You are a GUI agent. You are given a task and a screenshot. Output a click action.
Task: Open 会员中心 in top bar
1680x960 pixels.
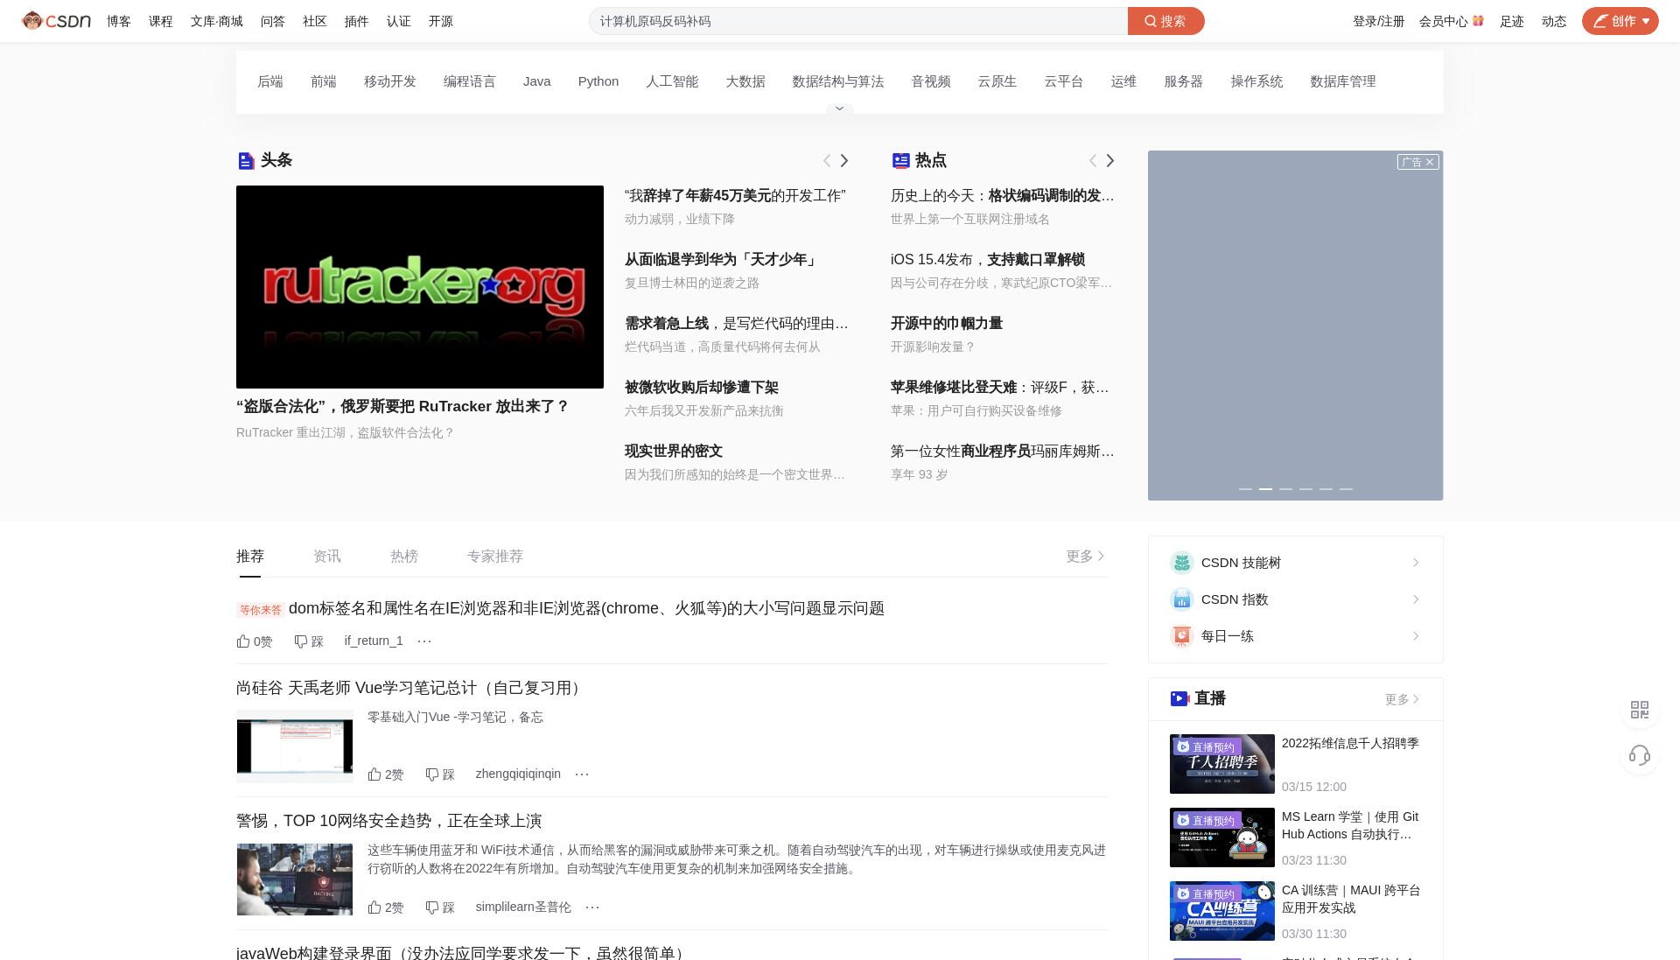[x=1451, y=21]
